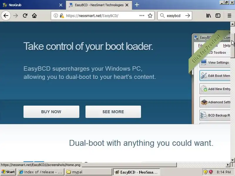
Task: Open the browser home page
Action: (x=34, y=16)
